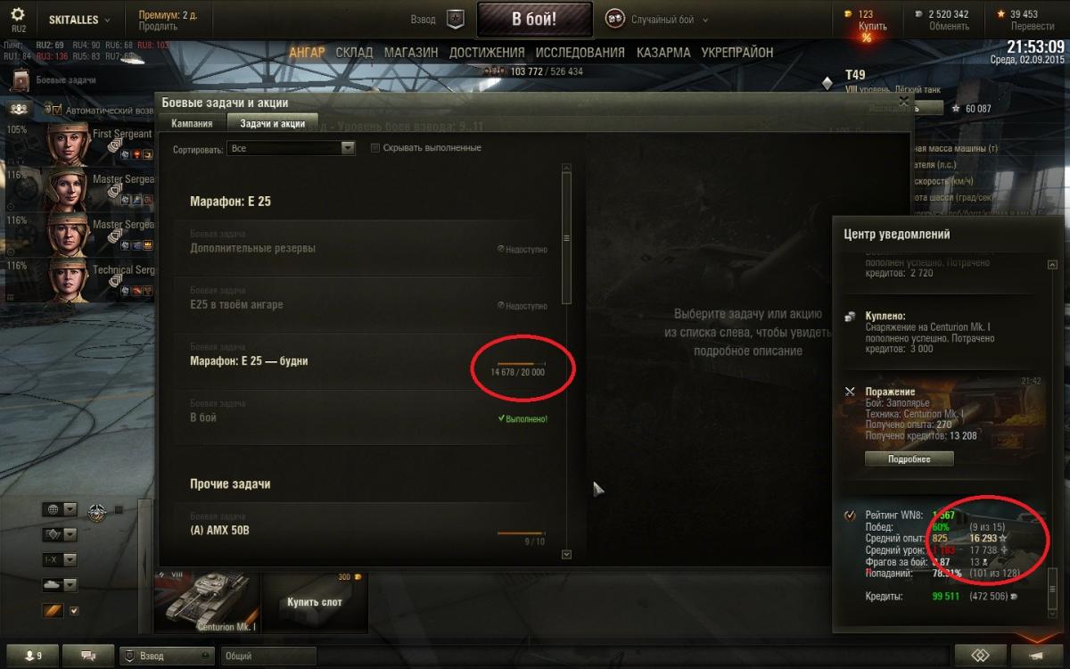Open the bottom-right game-mode selector icon
1070x669 pixels.
pyautogui.click(x=981, y=655)
